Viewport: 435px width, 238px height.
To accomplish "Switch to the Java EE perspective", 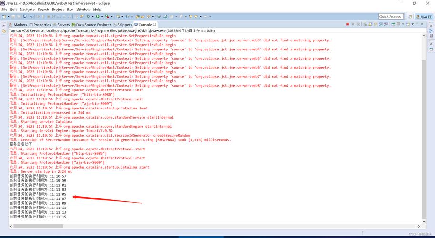I will 424,17.
